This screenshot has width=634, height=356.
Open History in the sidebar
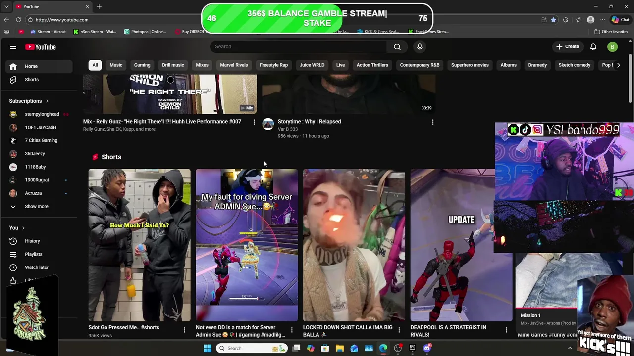coord(39,241)
